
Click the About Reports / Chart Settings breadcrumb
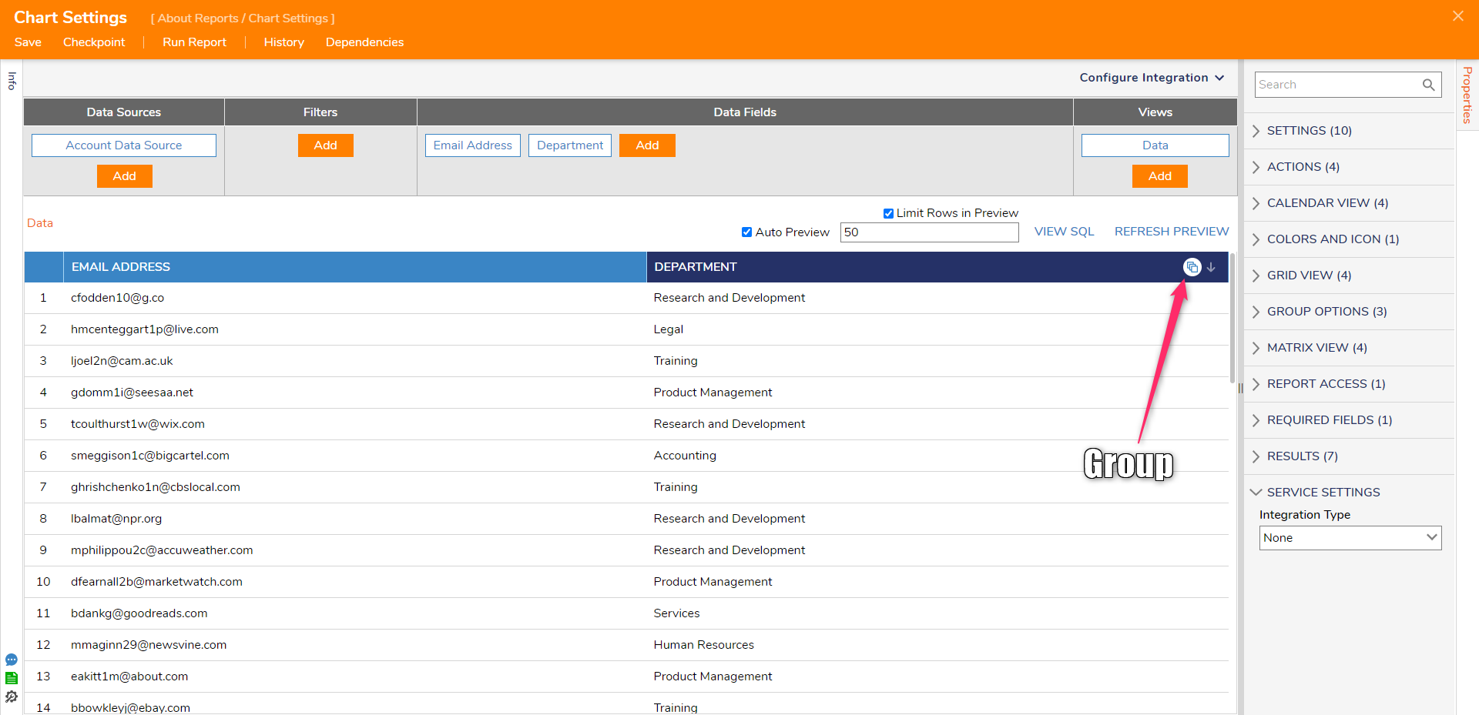[243, 18]
